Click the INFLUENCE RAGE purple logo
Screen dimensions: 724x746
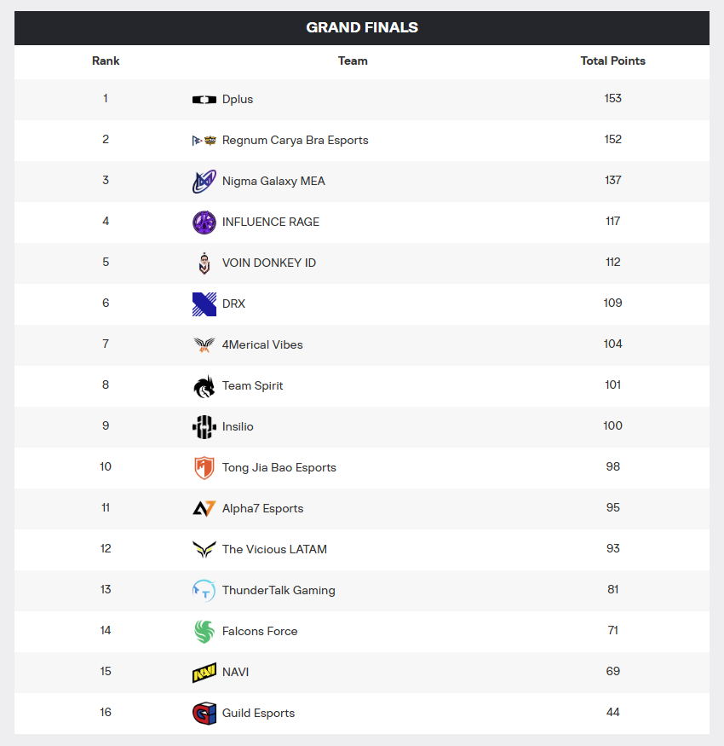click(x=204, y=223)
